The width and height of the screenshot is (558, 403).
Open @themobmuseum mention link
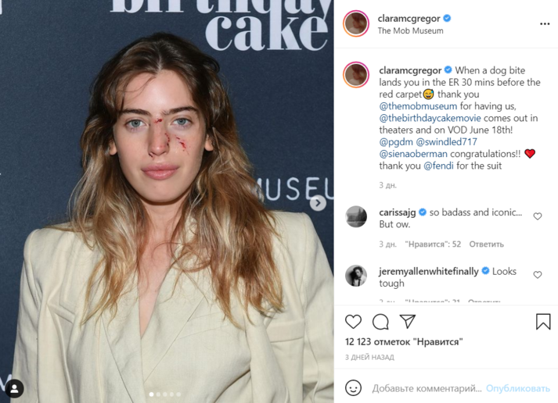[418, 106]
